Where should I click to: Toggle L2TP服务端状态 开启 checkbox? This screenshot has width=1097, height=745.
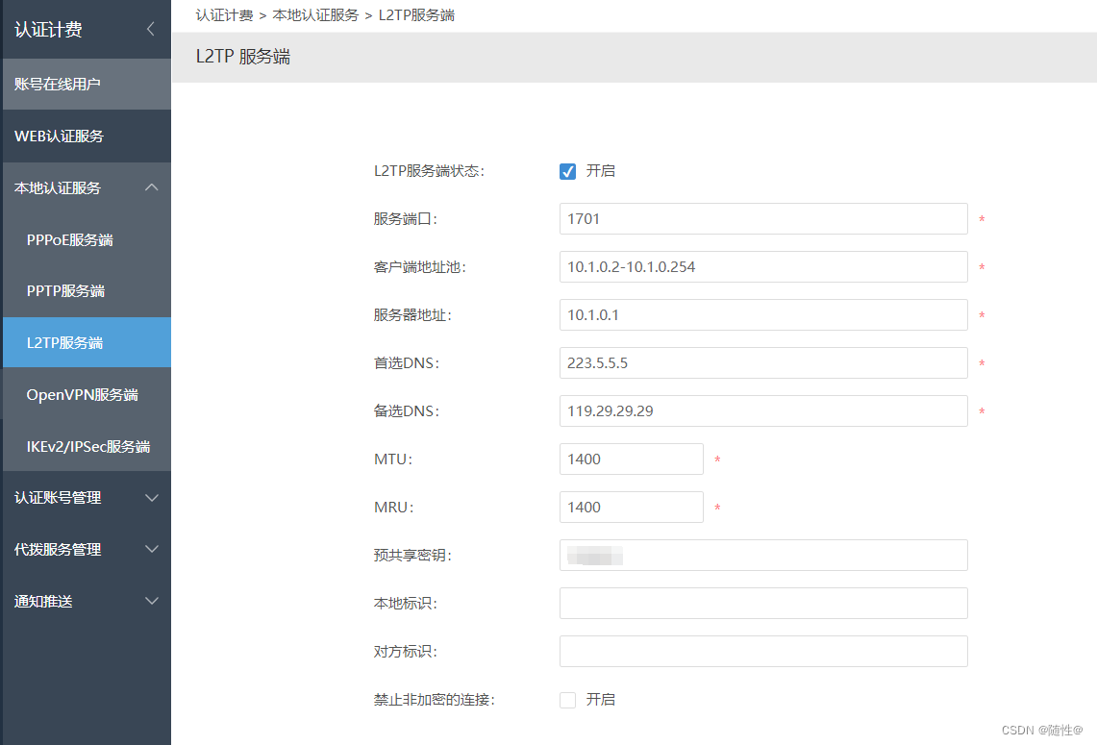[567, 171]
